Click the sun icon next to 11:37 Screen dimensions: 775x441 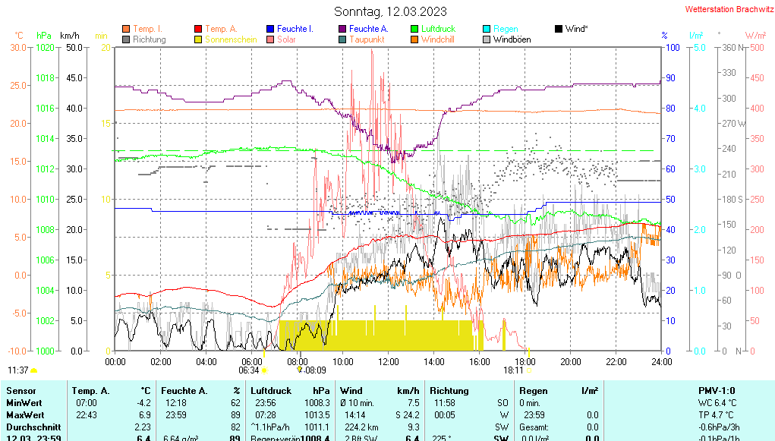(34, 370)
